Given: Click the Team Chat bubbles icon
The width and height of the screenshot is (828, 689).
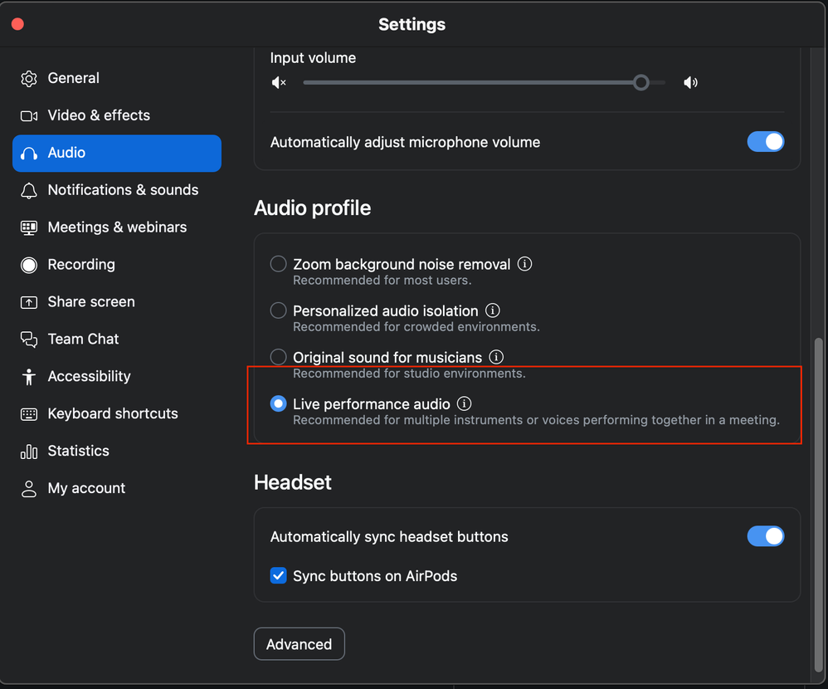Looking at the screenshot, I should point(29,340).
